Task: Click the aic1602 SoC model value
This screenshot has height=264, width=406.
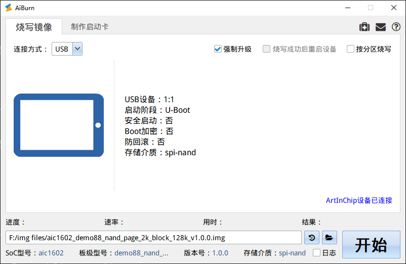Action: coord(51,253)
